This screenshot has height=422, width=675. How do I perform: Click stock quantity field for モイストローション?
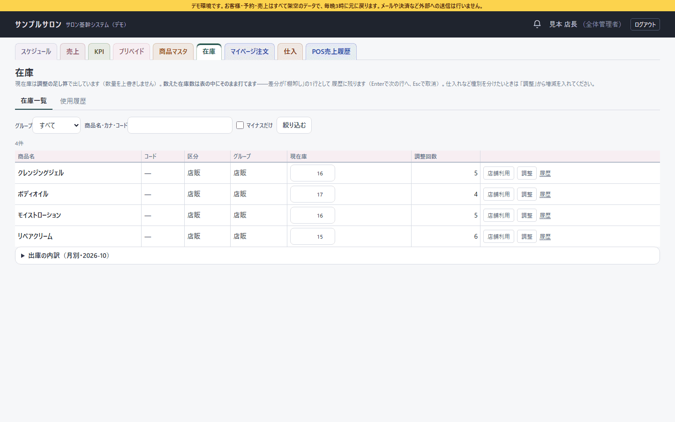point(313,215)
